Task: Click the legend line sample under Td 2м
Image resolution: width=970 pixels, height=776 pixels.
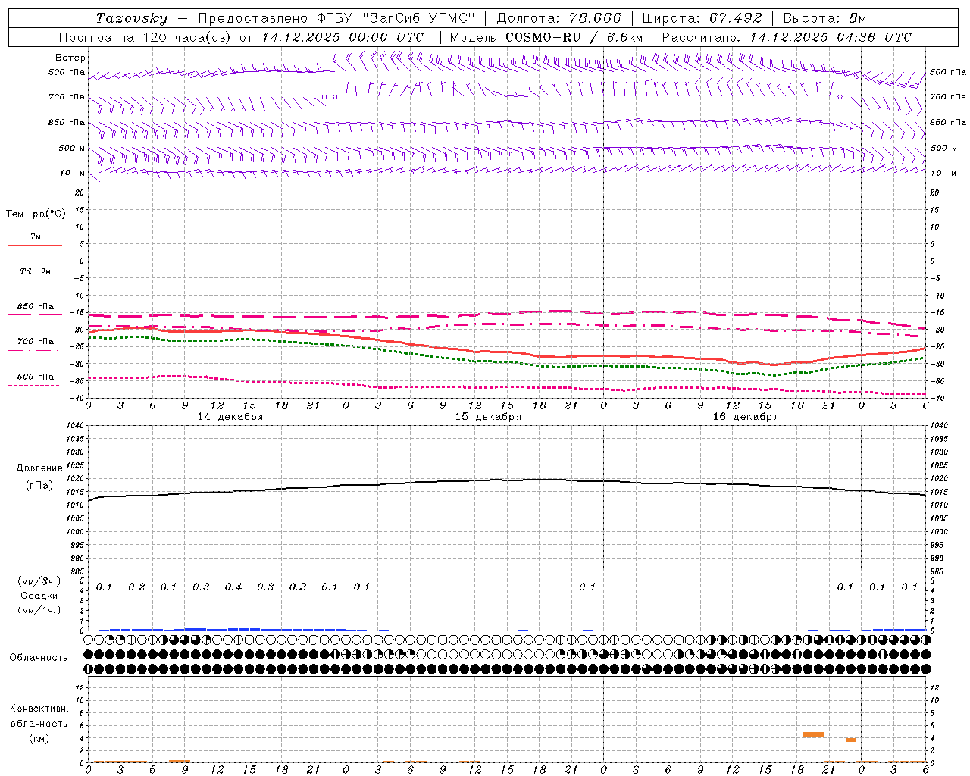Action: pyautogui.click(x=35, y=280)
